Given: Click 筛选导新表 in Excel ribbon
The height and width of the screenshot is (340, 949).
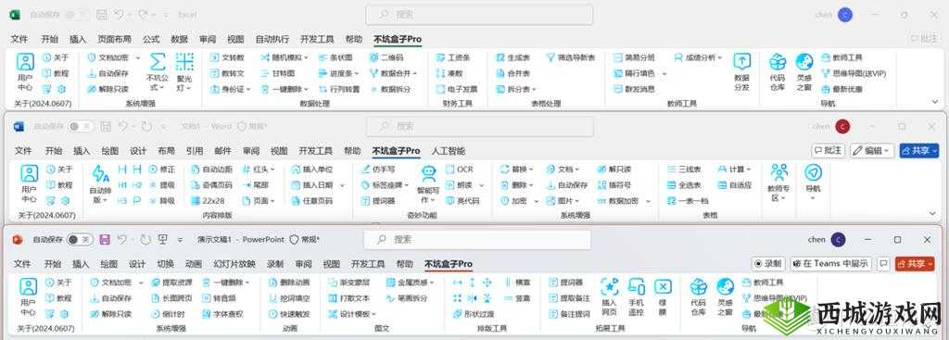Looking at the screenshot, I should coord(570,57).
